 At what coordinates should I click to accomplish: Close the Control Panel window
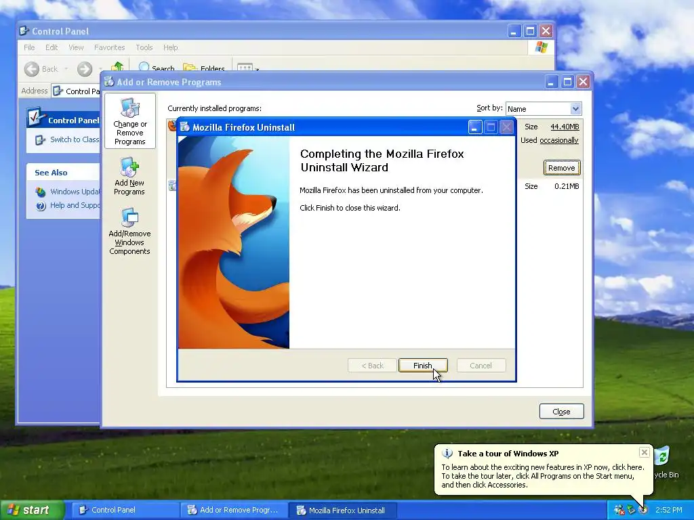(546, 31)
